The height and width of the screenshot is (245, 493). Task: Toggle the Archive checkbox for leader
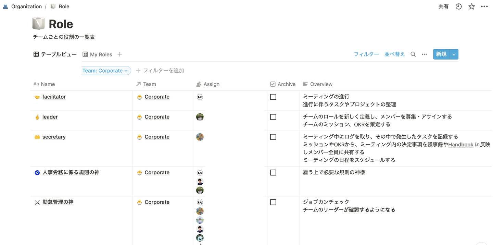pyautogui.click(x=273, y=117)
